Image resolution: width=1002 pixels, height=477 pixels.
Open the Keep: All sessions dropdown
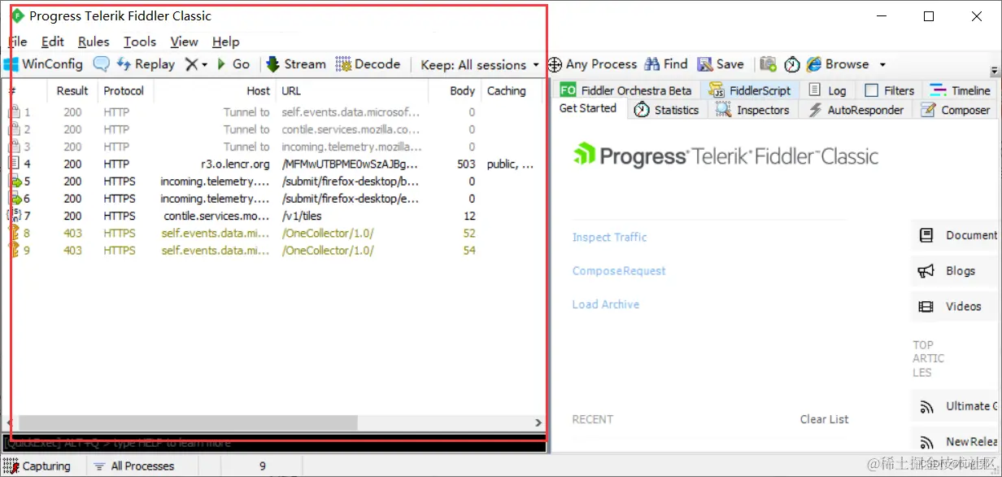(x=480, y=65)
